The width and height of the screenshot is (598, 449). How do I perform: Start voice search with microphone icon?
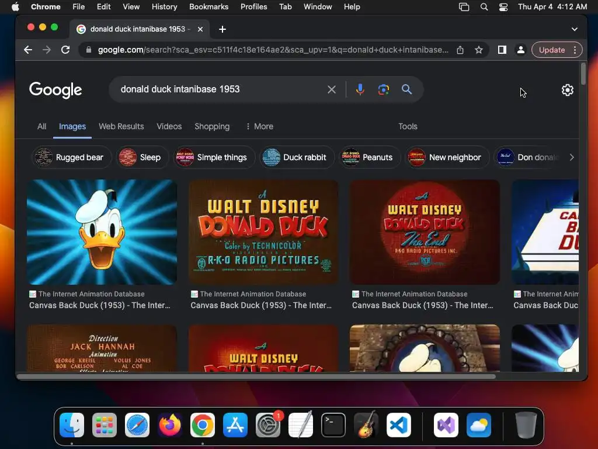click(x=360, y=89)
